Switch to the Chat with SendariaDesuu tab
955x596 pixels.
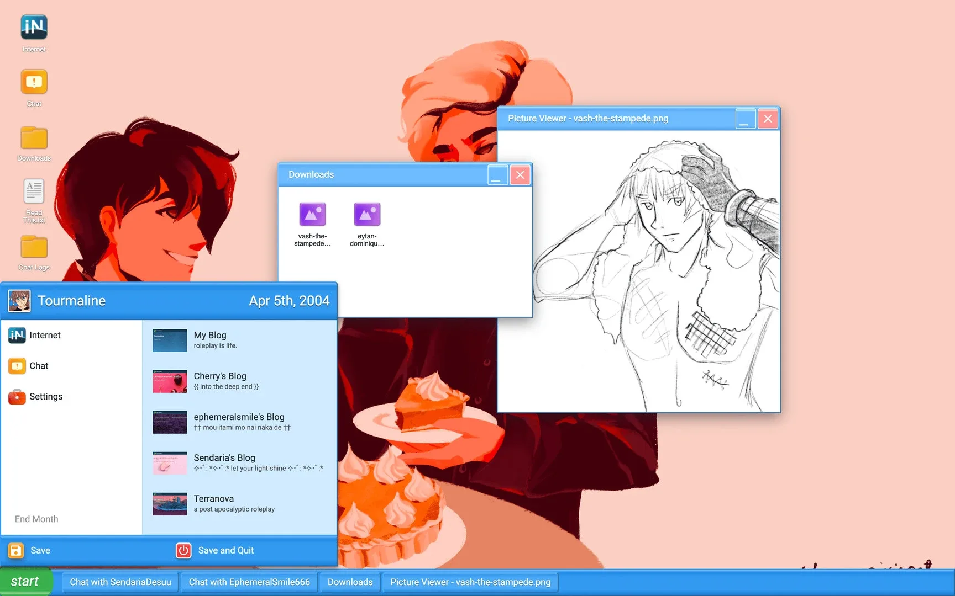[x=119, y=582]
